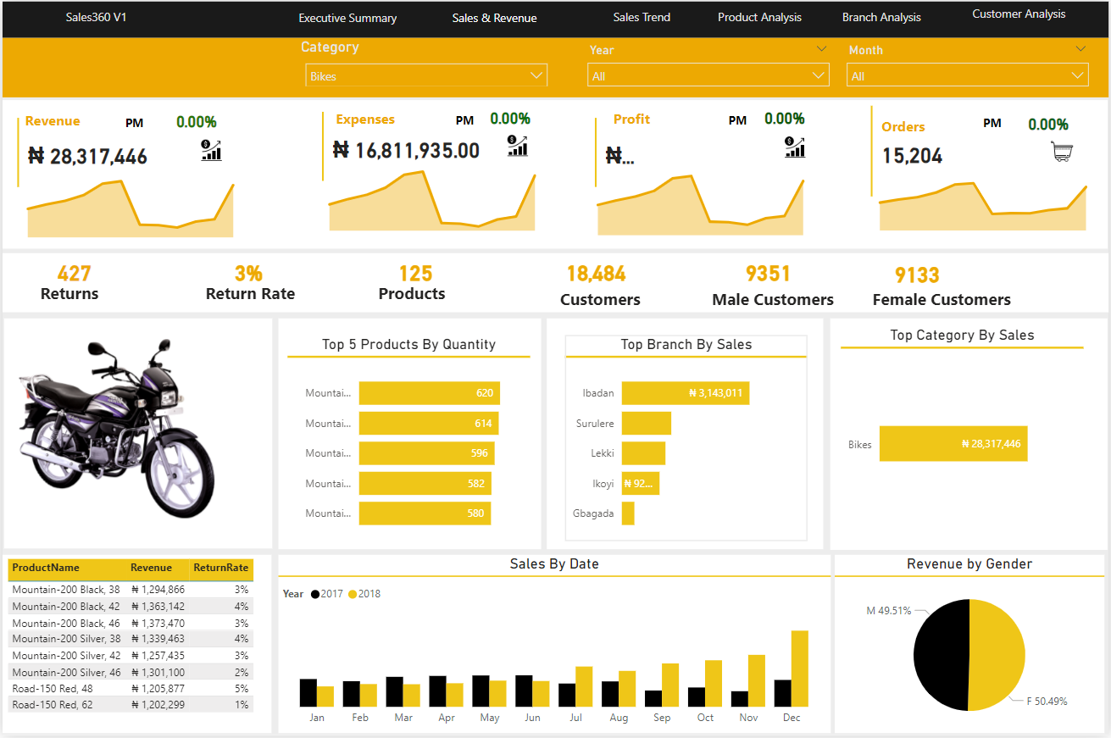Select the Mountain-200 Black, 46 row
The height and width of the screenshot is (738, 1111).
pos(131,623)
